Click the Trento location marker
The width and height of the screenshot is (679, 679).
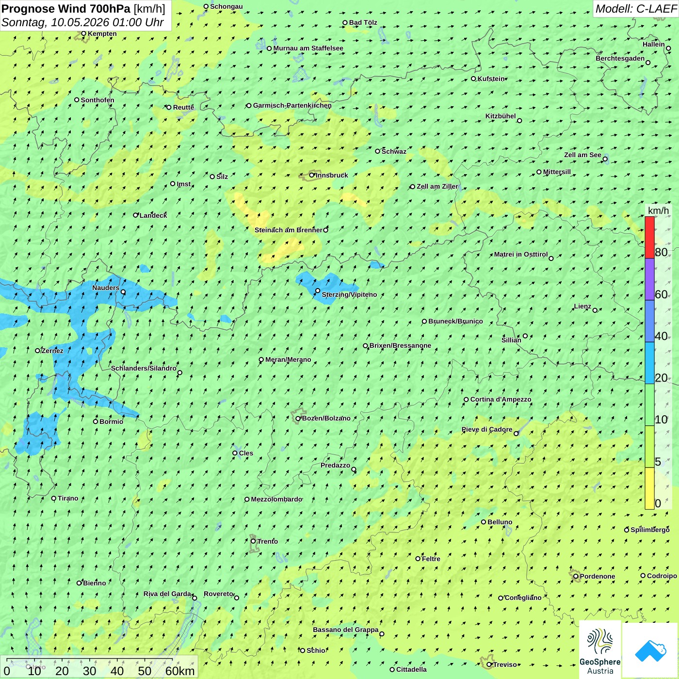(253, 541)
